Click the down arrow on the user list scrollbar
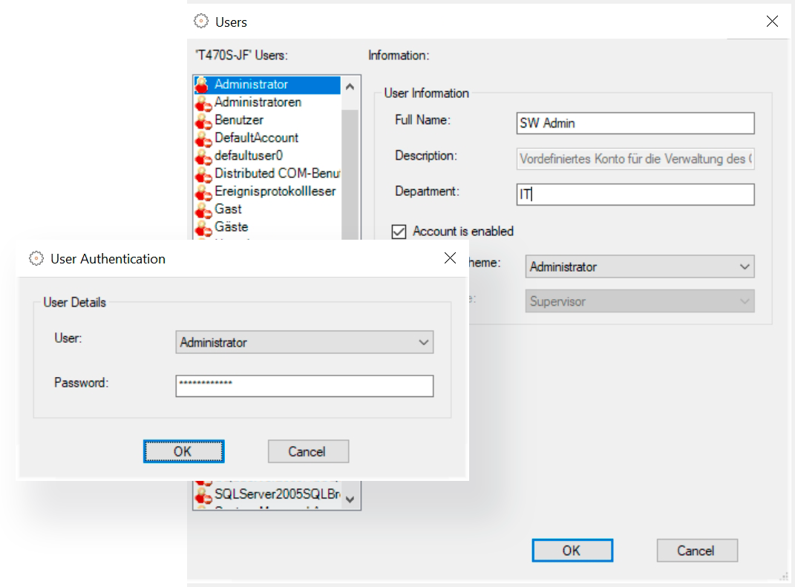 click(x=350, y=499)
